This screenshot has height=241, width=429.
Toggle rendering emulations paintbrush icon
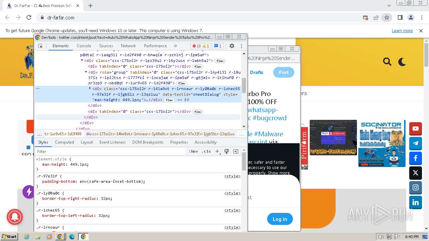click(x=227, y=151)
